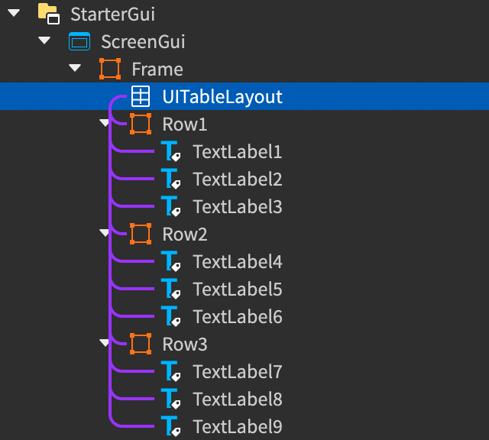The height and width of the screenshot is (440, 489).
Task: Click the orange Frame icon
Action: point(110,69)
